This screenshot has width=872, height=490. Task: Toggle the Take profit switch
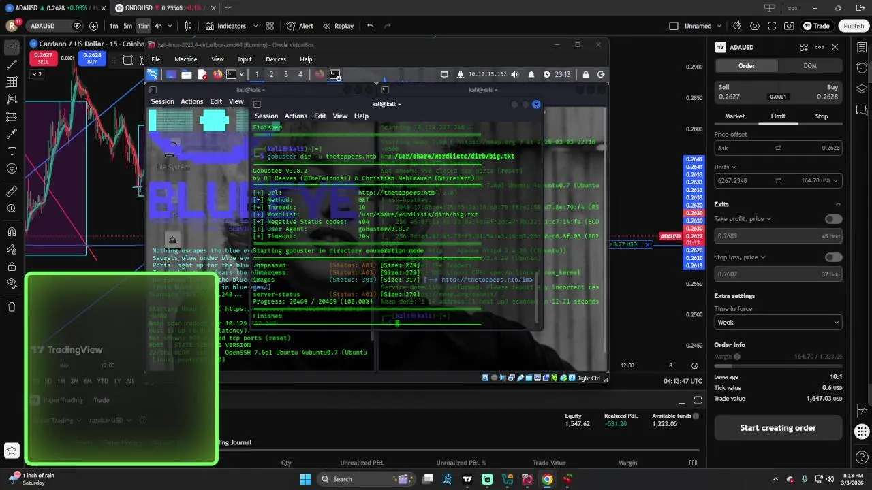pos(833,219)
